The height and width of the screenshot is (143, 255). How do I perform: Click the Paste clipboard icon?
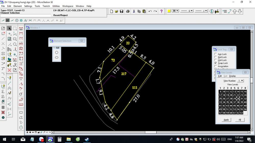144,11
